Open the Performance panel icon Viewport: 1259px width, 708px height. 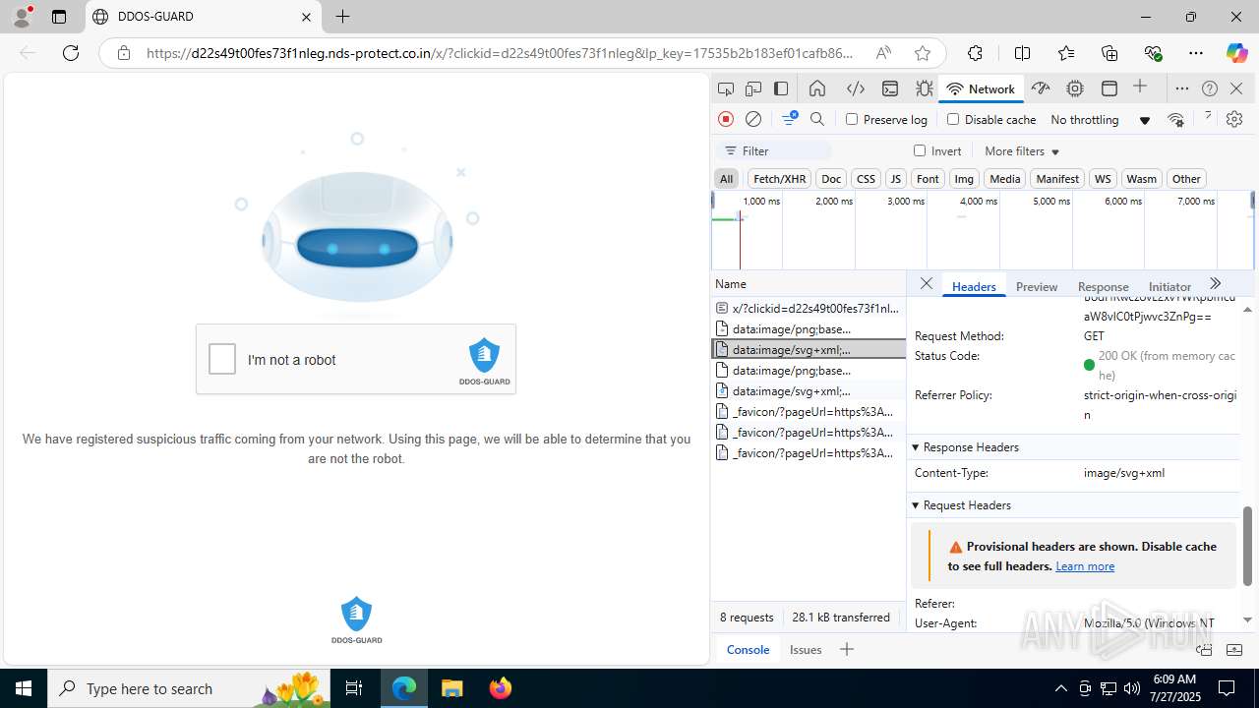coord(1041,88)
